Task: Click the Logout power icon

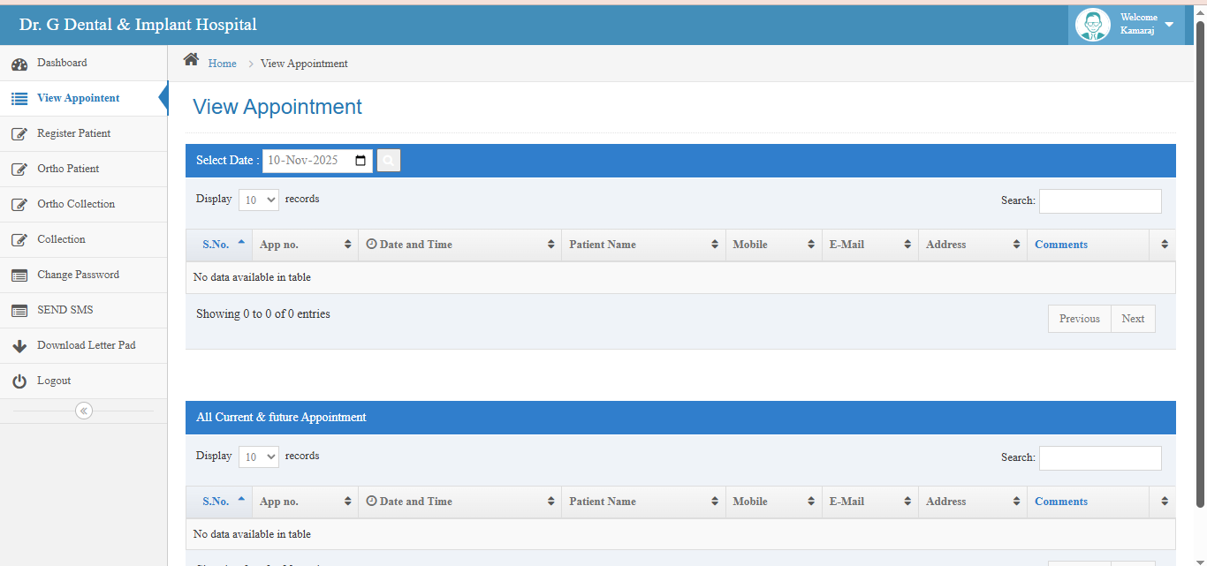Action: (19, 381)
